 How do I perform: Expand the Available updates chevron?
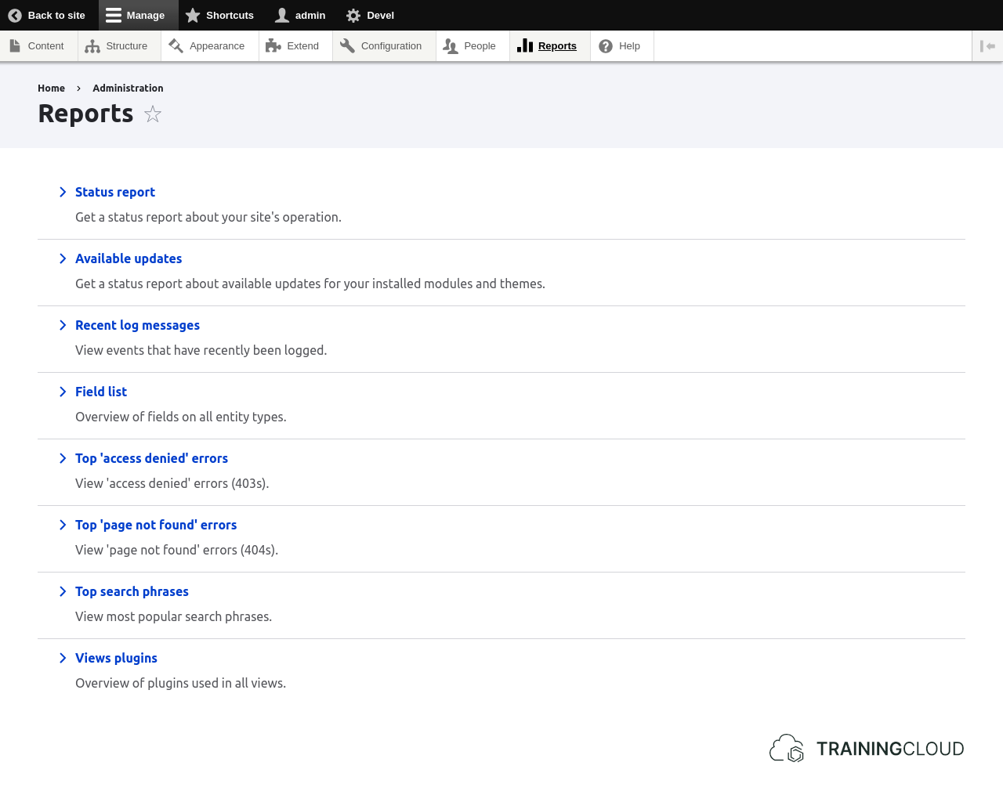(63, 258)
